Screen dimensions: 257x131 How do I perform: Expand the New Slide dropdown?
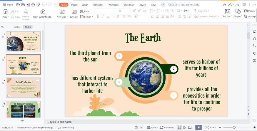[x=63, y=17]
